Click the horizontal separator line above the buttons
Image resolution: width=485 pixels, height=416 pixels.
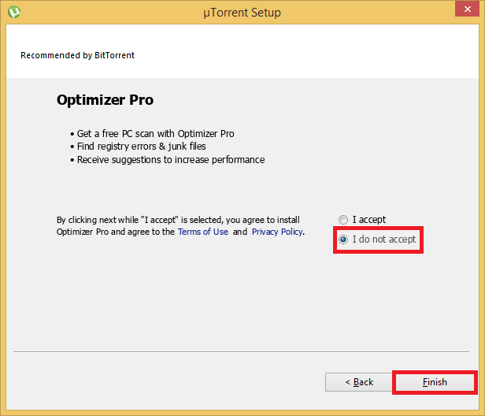click(242, 351)
